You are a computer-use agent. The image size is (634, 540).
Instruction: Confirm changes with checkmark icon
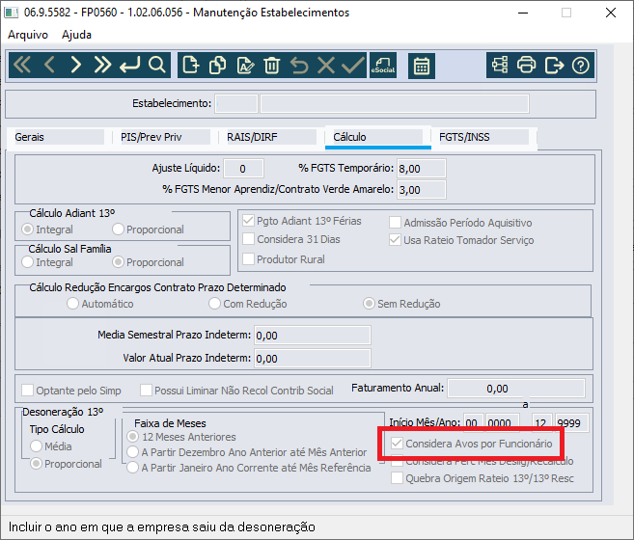353,65
